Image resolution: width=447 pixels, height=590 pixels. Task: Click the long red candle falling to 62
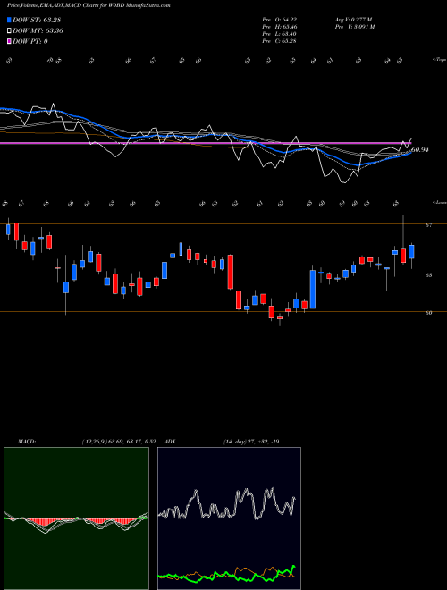tap(231, 272)
